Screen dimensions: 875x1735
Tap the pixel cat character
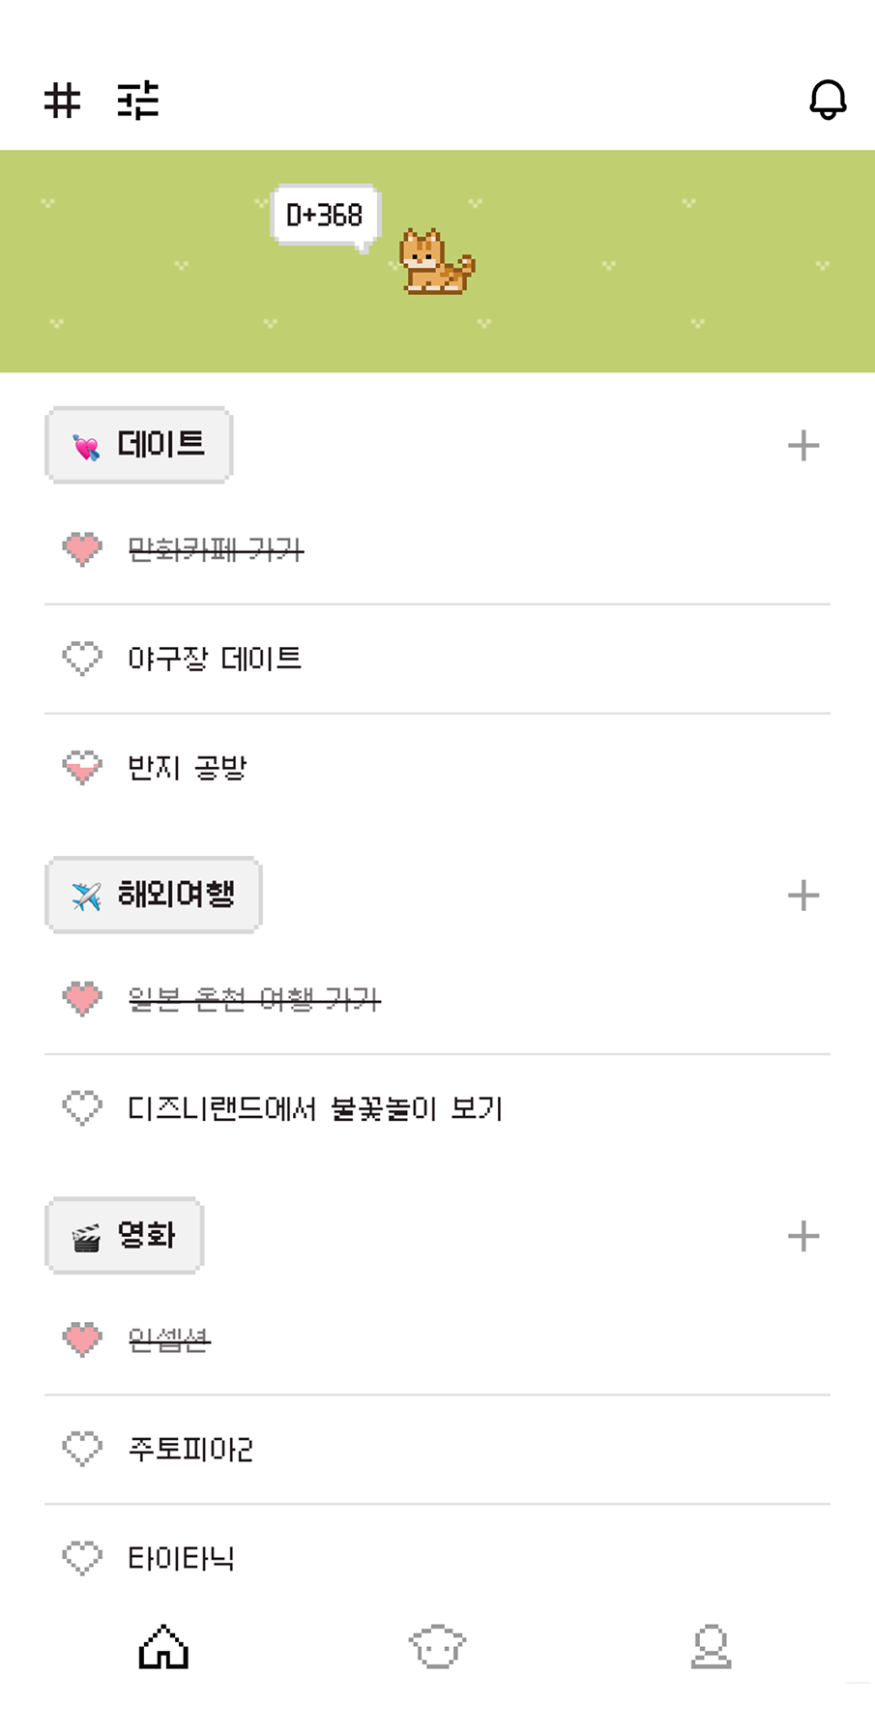pos(437,261)
